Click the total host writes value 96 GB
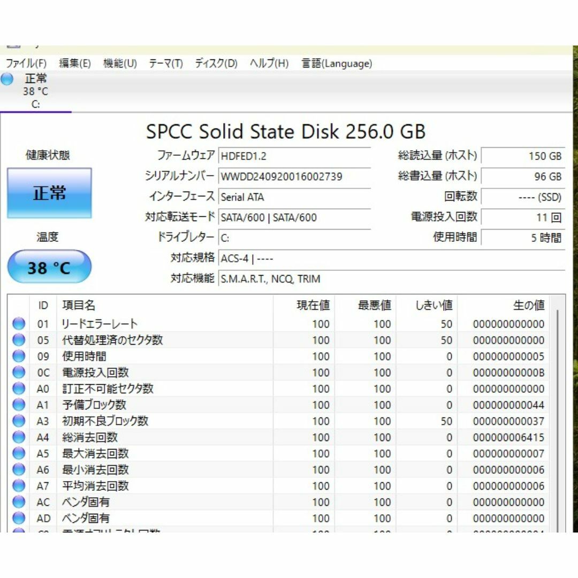 click(523, 177)
